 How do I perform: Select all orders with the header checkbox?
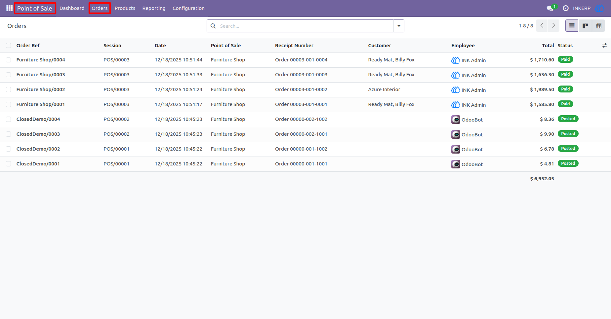click(9, 46)
